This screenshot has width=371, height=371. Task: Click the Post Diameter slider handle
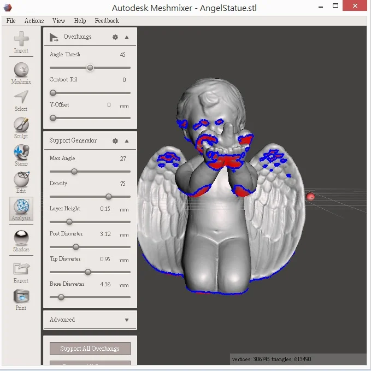(76, 247)
